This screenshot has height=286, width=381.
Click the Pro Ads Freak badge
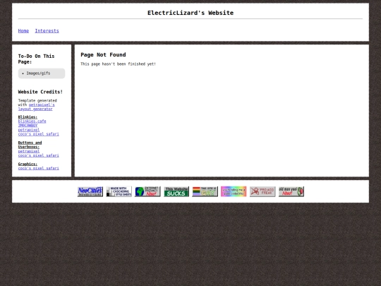[262, 191]
